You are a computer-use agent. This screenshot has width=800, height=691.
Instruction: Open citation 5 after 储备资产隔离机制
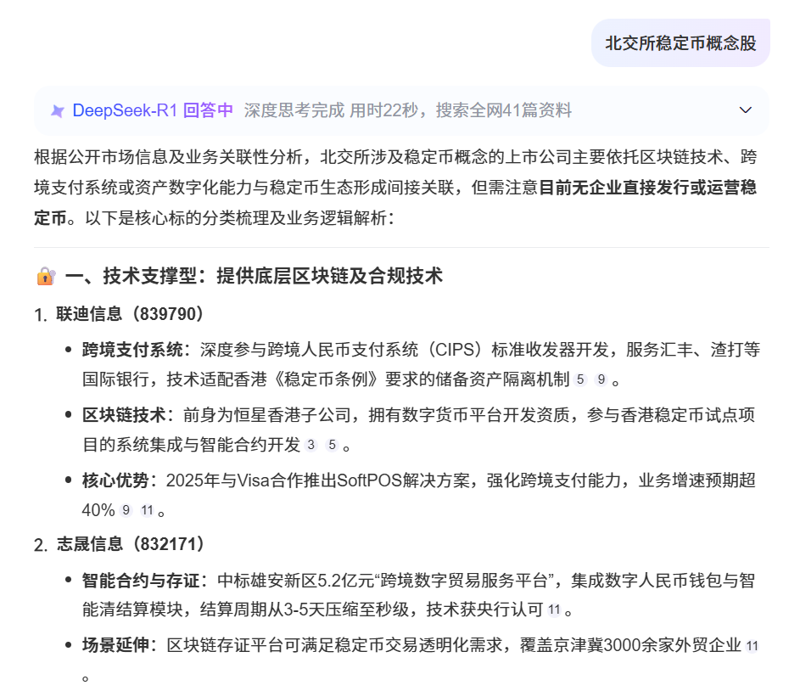pyautogui.click(x=580, y=379)
